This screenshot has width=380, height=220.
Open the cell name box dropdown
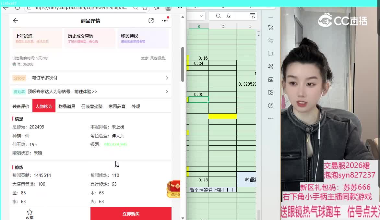coord(201,16)
